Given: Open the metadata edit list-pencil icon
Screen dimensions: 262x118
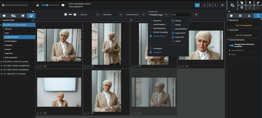Looking at the screenshot, I should click(x=233, y=5).
